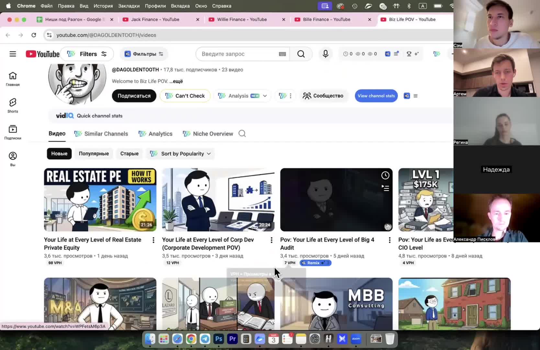
Task: Expand channel description via ...ещё
Action: coord(176,81)
